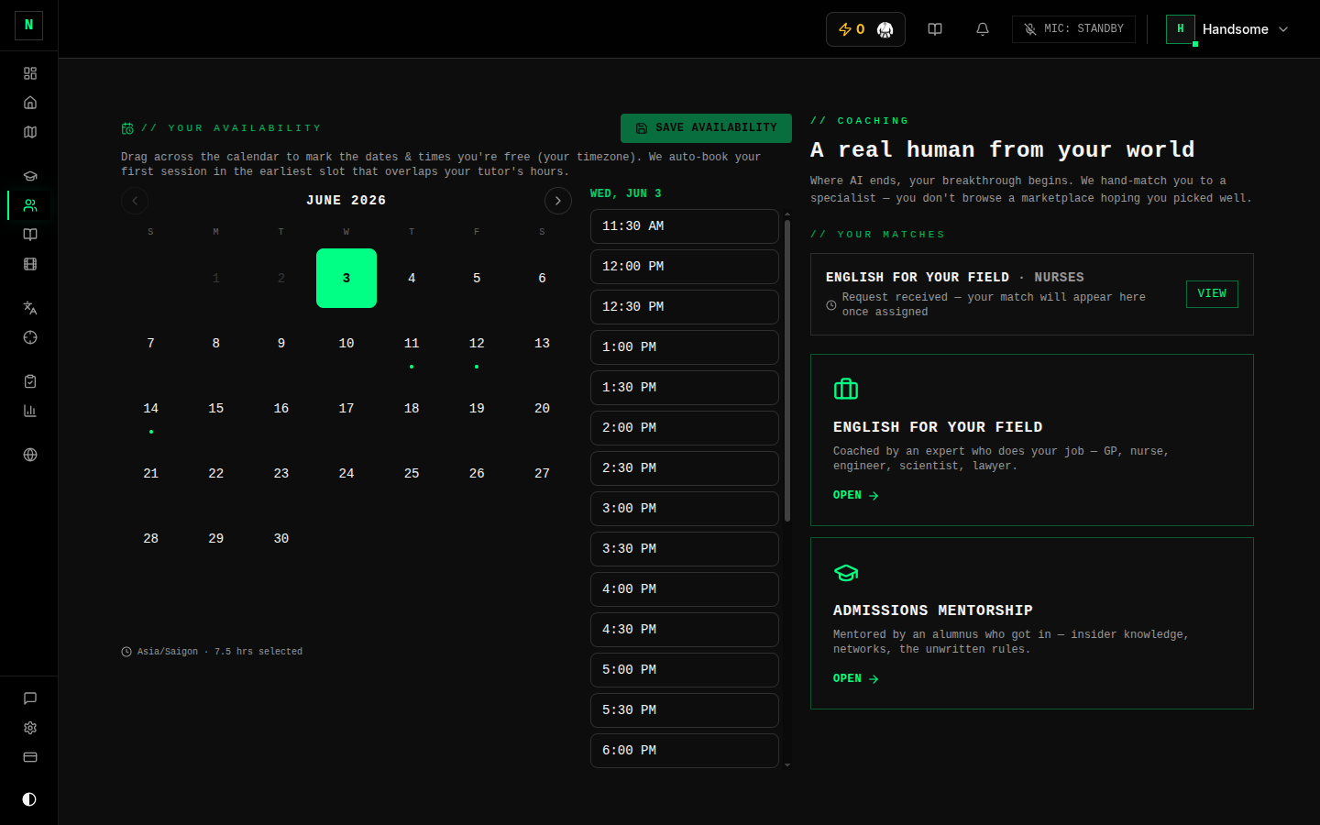Screen dimensions: 1320x825
Task: Click the time slots scrollbar thumb
Action: pos(787,370)
